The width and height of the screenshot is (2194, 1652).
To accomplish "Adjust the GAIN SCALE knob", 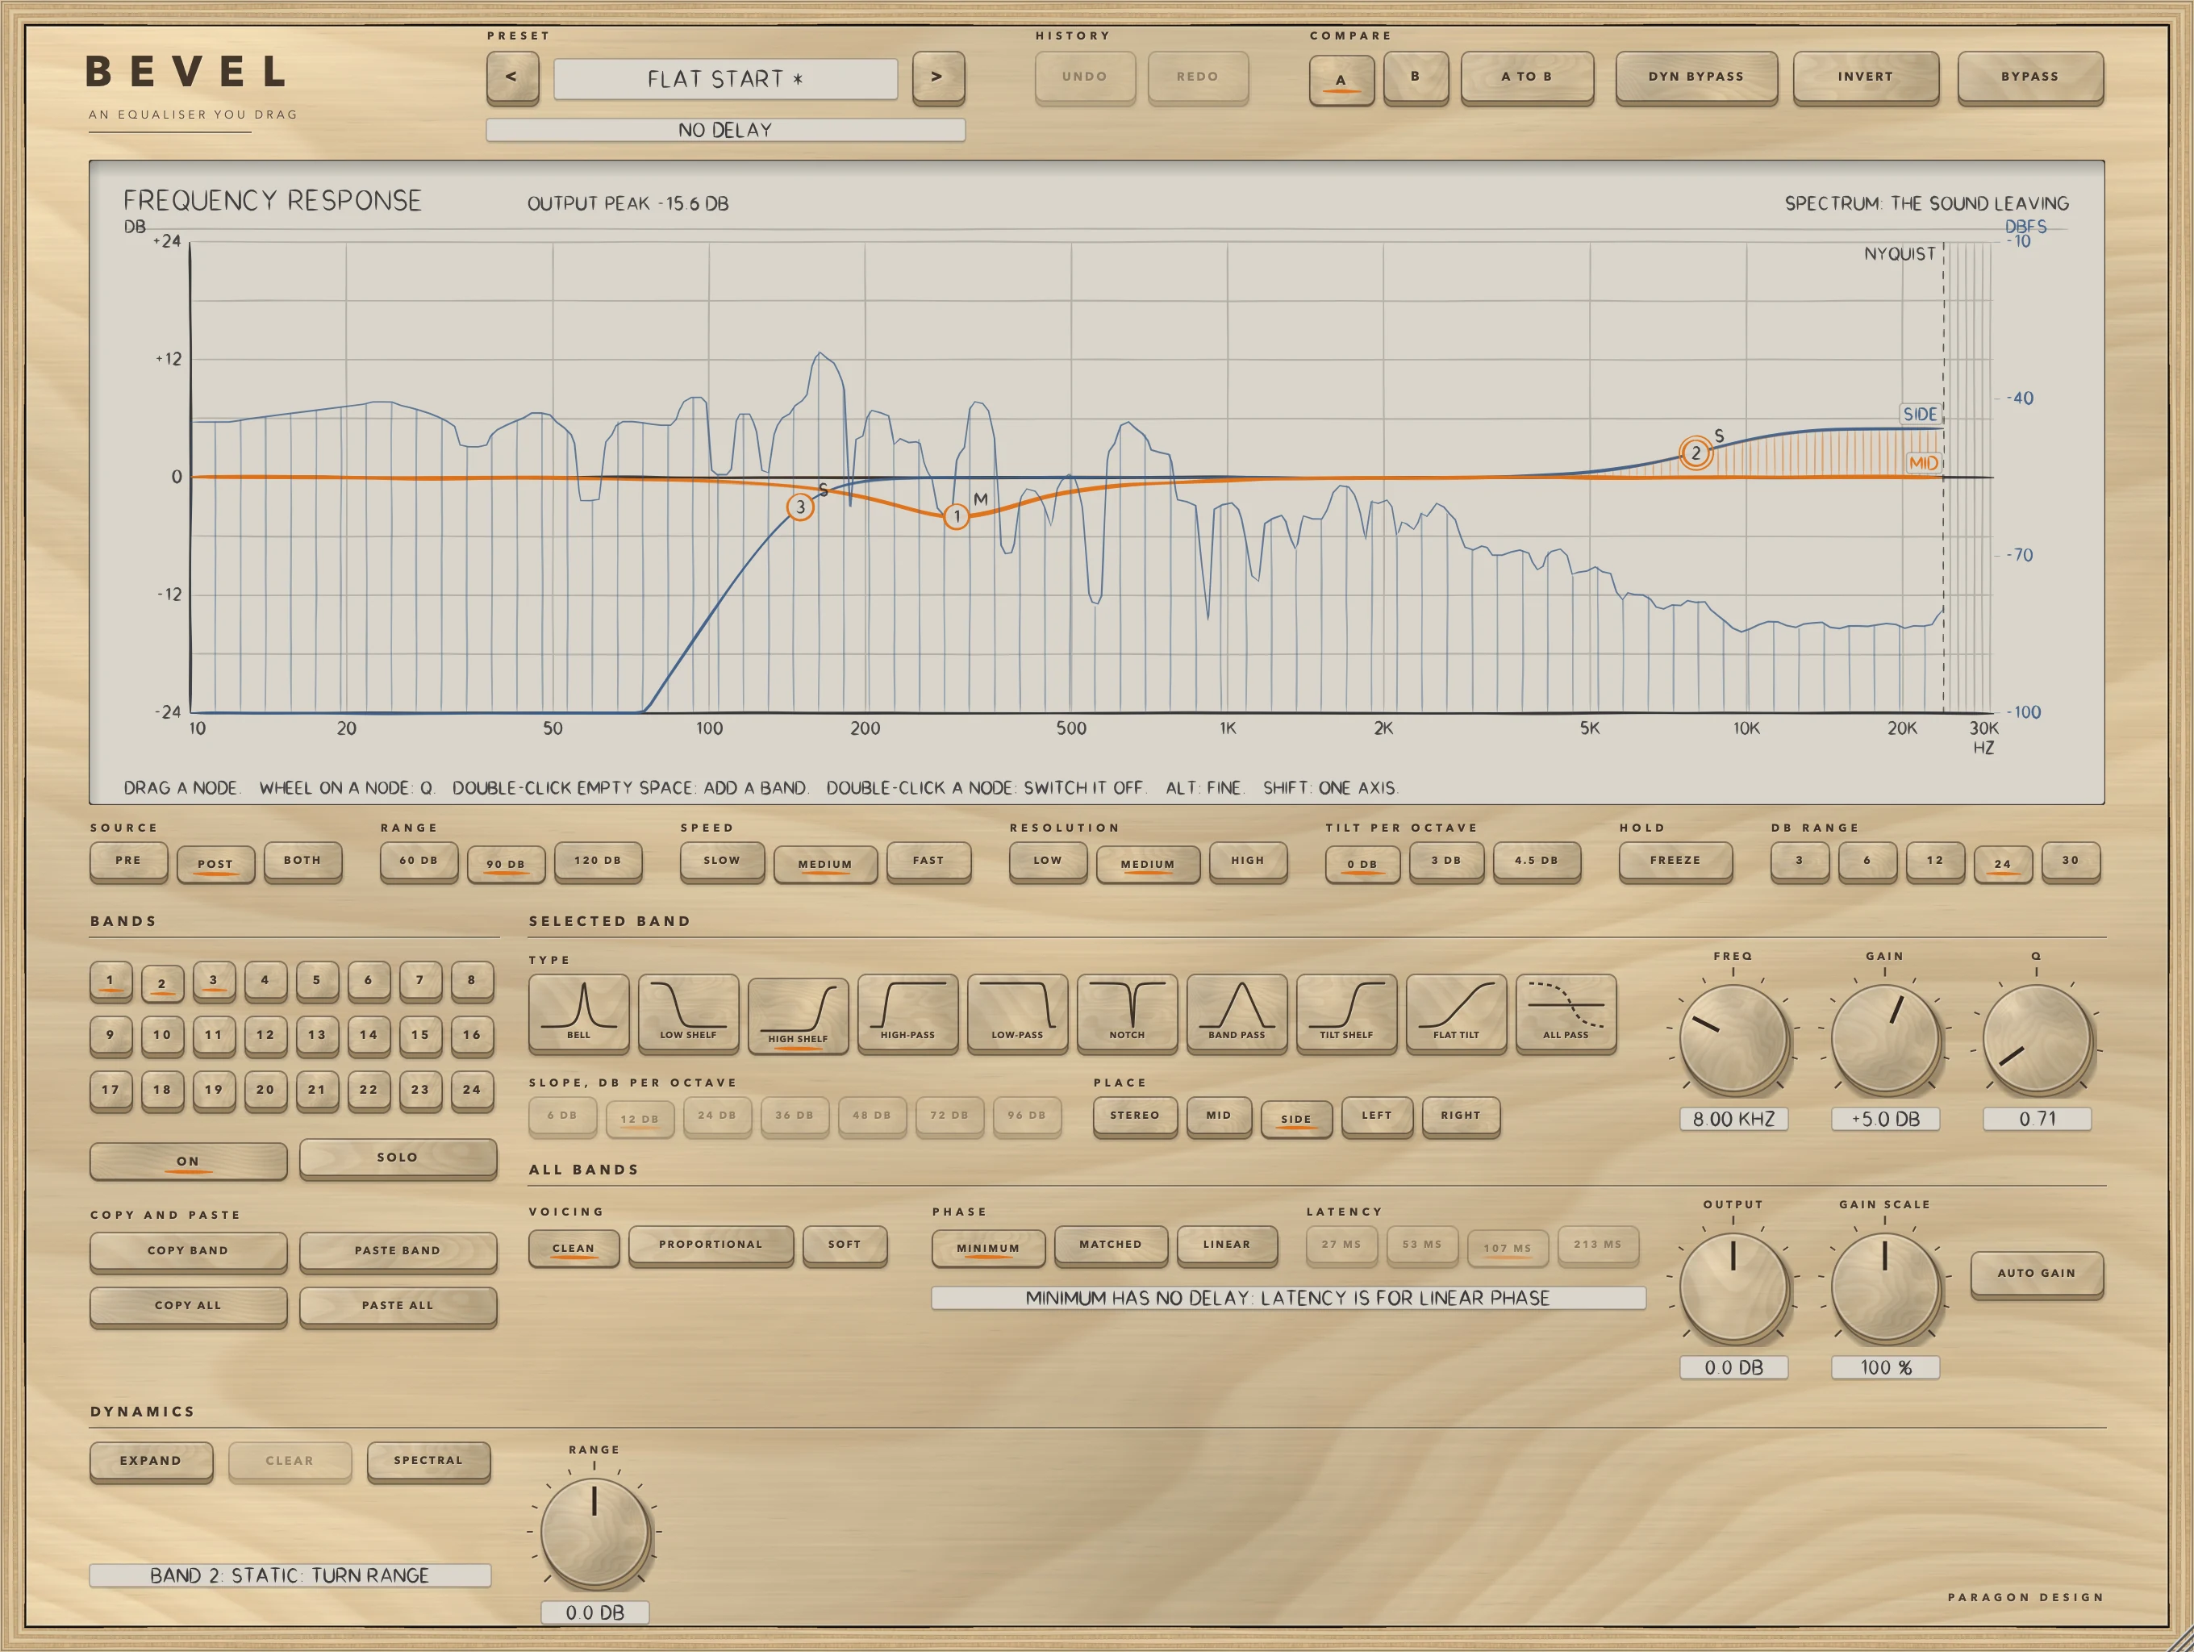I will pyautogui.click(x=1884, y=1287).
